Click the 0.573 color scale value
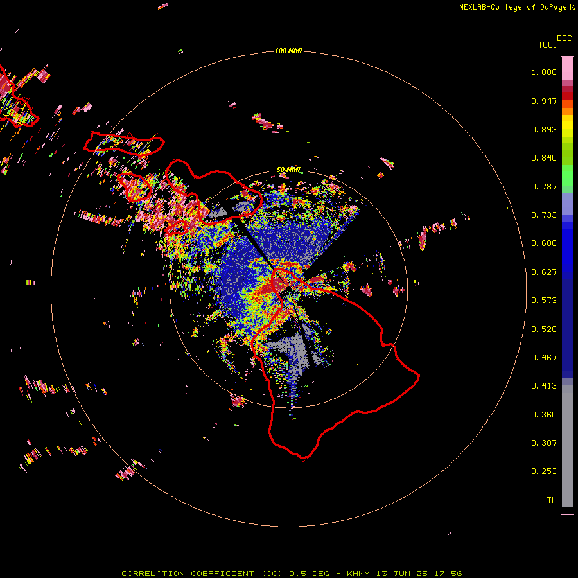The image size is (578, 578). coord(544,301)
